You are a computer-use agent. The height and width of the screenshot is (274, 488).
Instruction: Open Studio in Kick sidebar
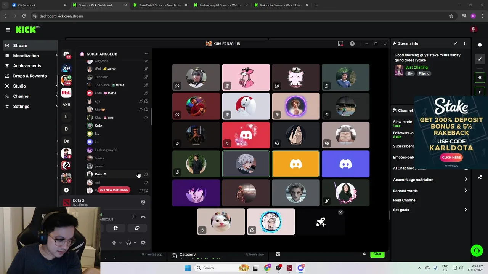pyautogui.click(x=19, y=86)
